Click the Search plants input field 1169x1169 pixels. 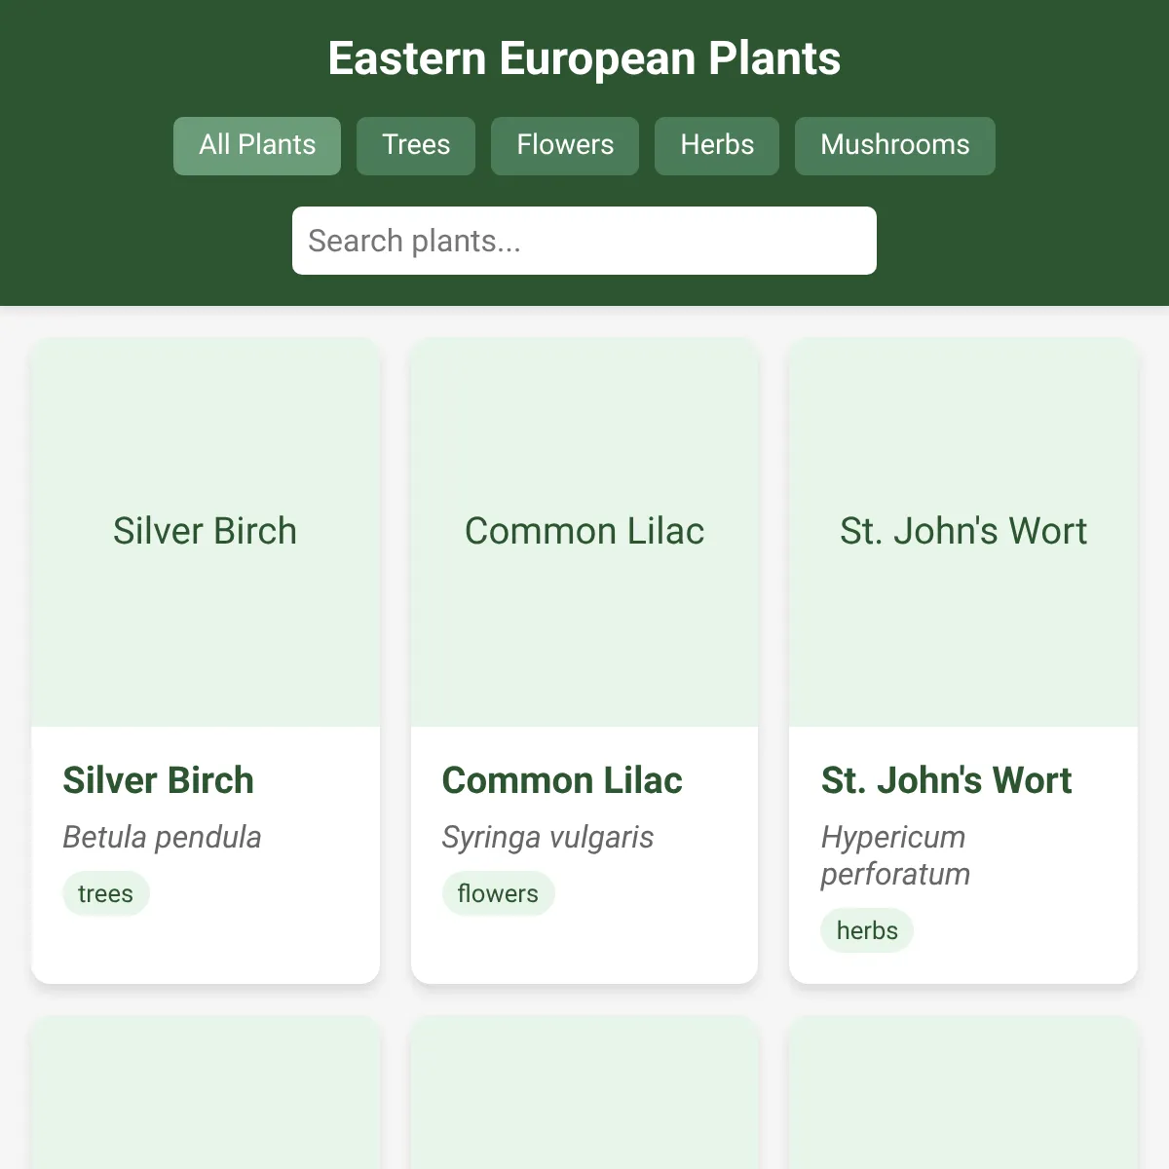tap(584, 241)
